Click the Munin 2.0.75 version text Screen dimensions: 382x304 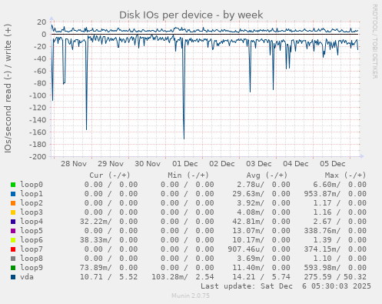click(191, 296)
